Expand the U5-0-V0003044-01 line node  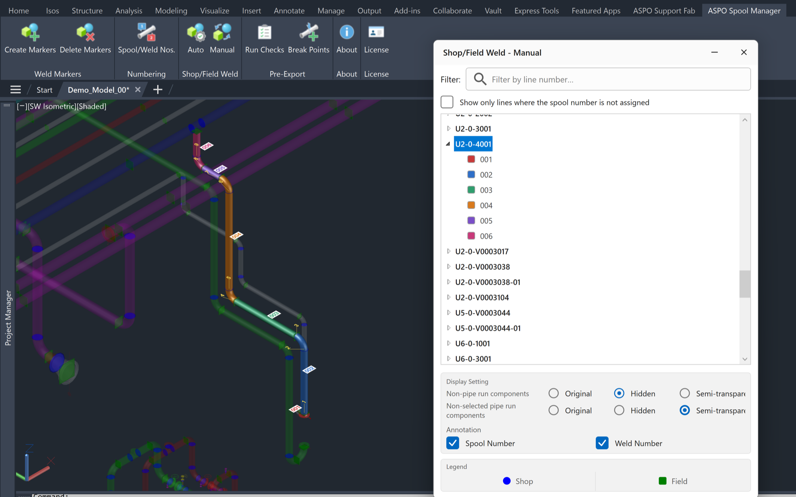[449, 328]
